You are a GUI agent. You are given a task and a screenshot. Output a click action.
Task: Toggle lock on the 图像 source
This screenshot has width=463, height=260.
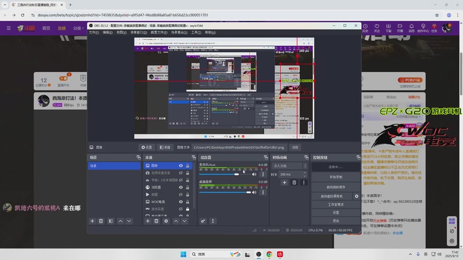(x=188, y=166)
